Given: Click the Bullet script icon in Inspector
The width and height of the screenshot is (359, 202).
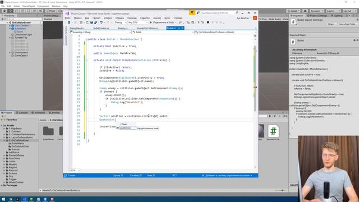Looking at the screenshot, I should tap(293, 42).
